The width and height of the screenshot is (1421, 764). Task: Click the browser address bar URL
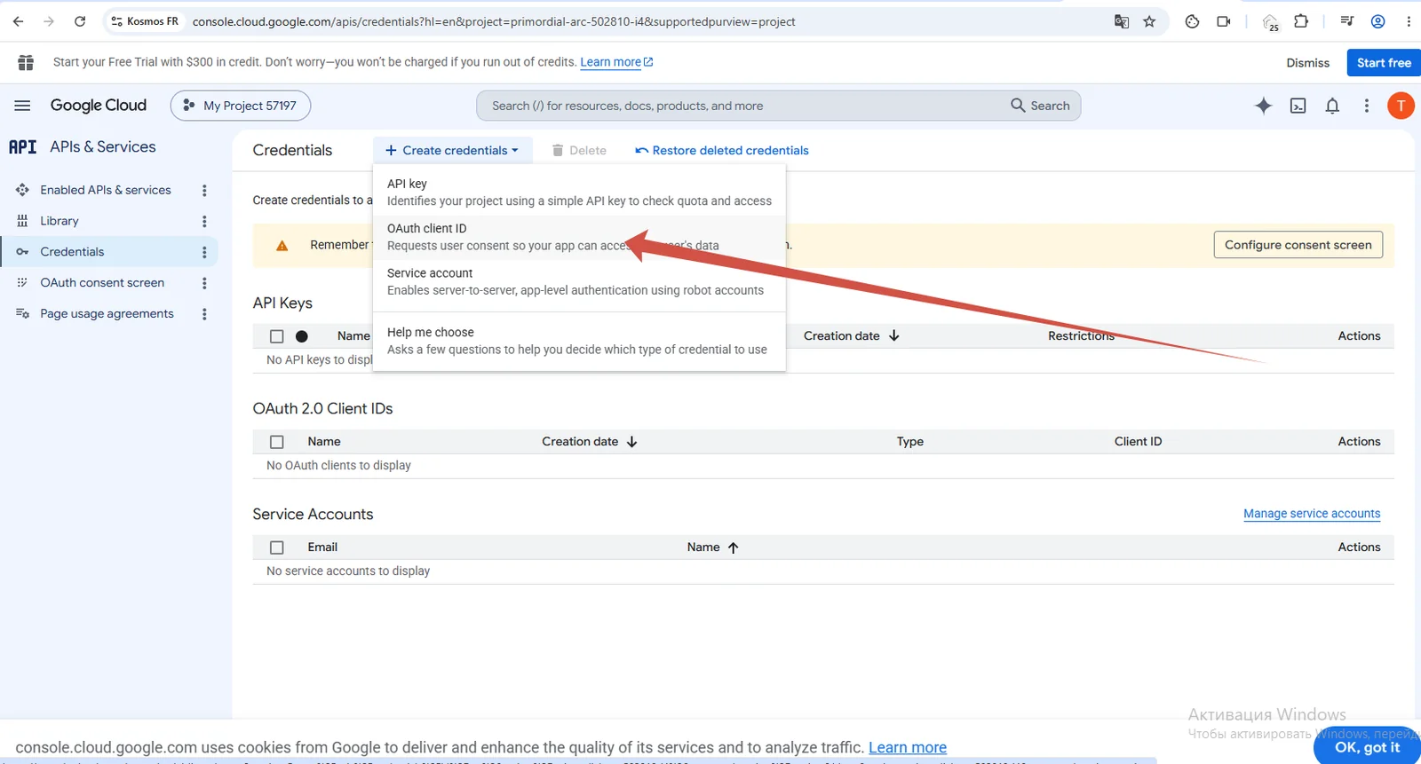(x=494, y=21)
